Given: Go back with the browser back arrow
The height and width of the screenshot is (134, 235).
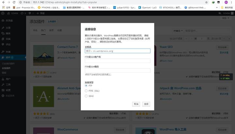Looking at the screenshot, I should pos(4,2).
